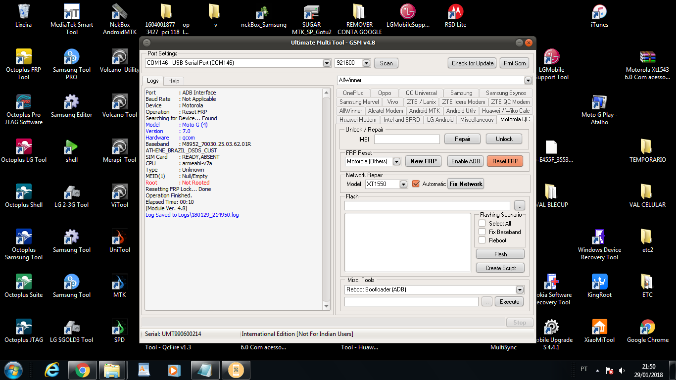The width and height of the screenshot is (676, 380).
Task: Click the IMEI input field
Action: [x=407, y=139]
